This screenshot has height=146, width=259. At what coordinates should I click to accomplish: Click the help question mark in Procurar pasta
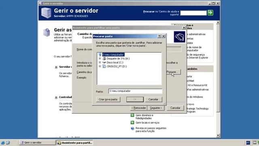pos(159,36)
